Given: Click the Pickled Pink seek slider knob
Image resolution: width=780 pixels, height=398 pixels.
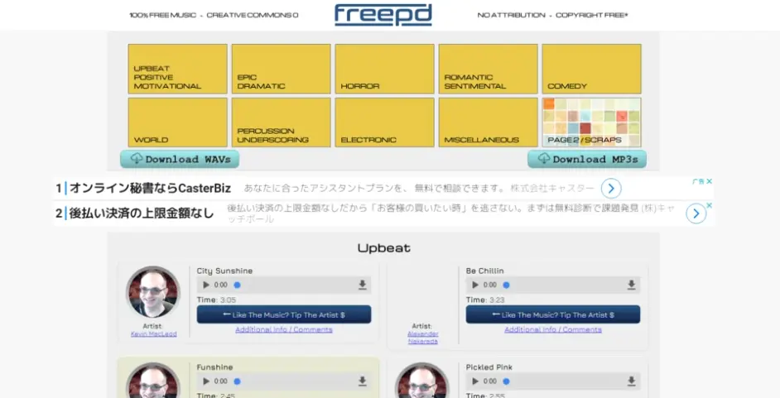Looking at the screenshot, I should click(x=506, y=381).
